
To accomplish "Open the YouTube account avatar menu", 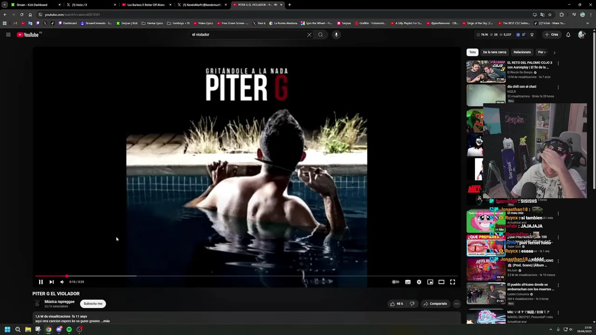I will [x=581, y=34].
